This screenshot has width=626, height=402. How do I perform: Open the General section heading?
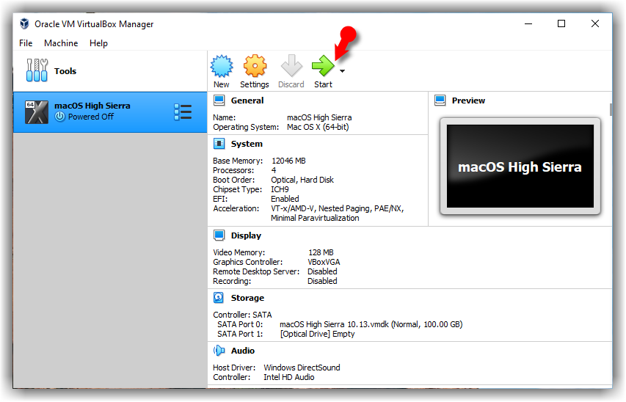coord(247,100)
